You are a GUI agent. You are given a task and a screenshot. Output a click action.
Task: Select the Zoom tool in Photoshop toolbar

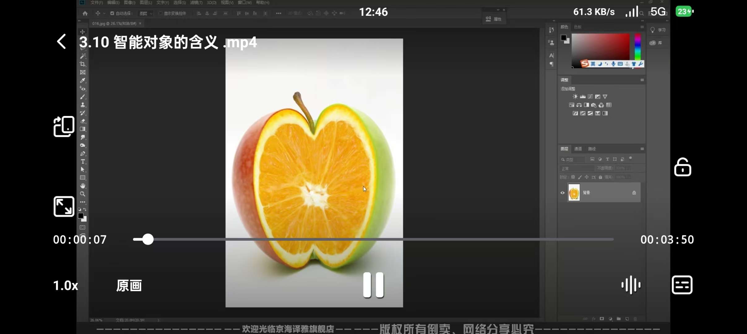coord(83,194)
